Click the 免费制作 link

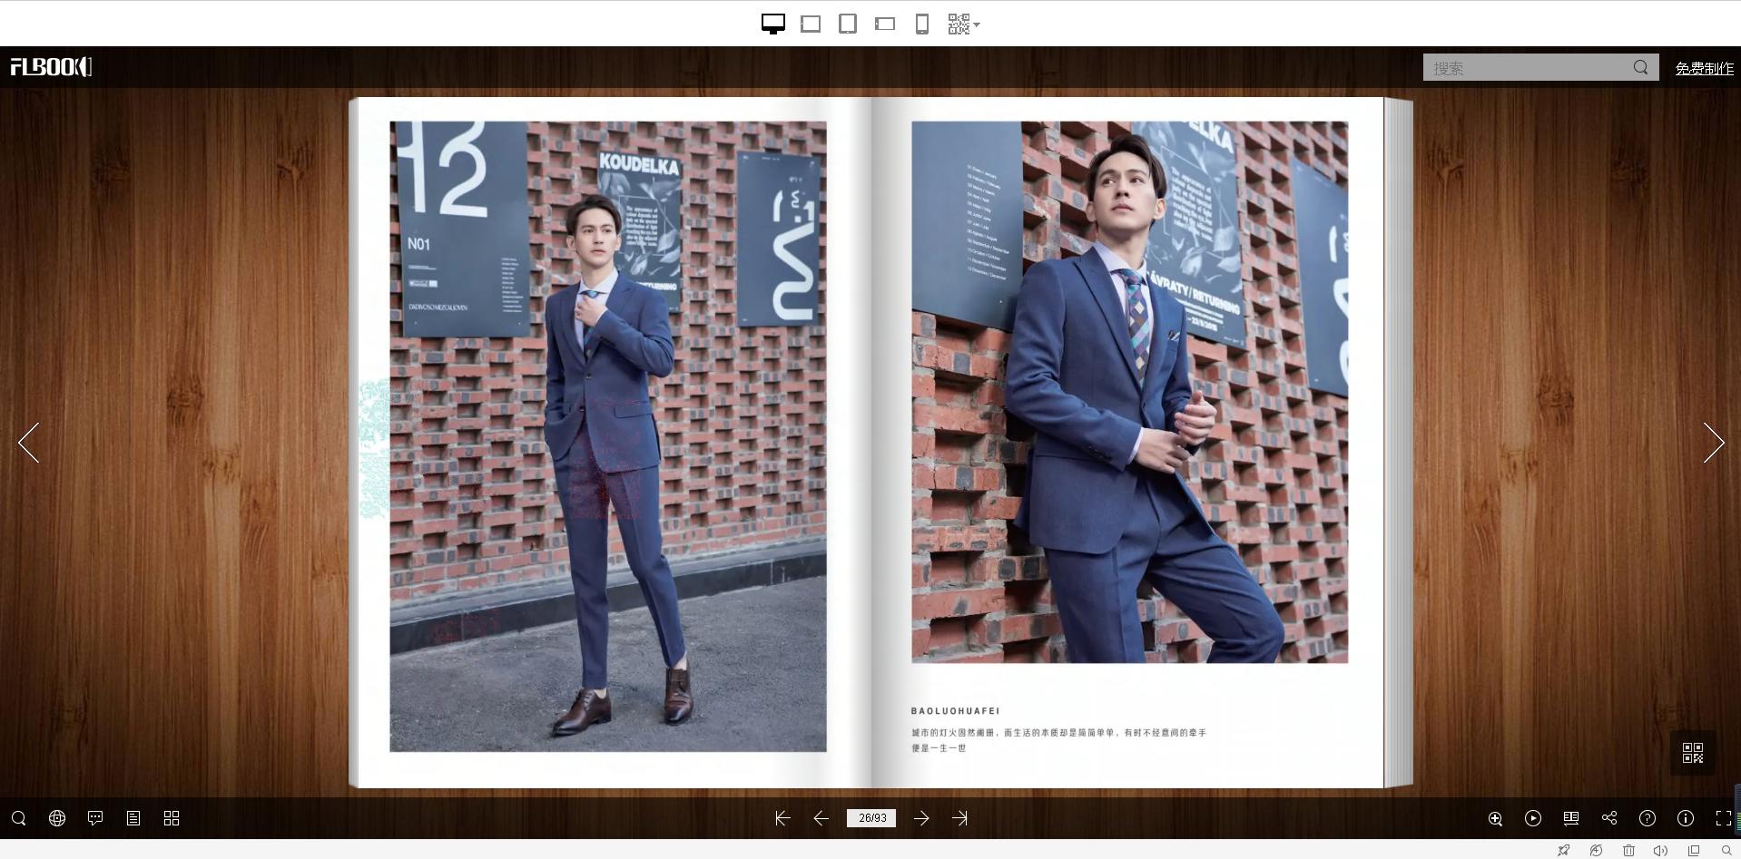[1704, 68]
